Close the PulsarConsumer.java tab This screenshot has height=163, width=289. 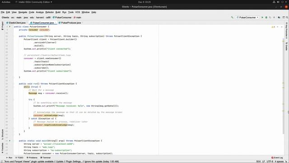(x=56, y=23)
